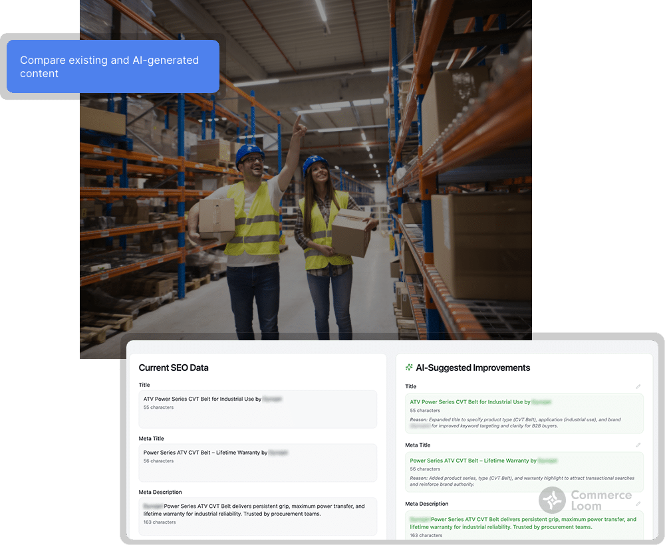Select the current Title field in Current SEO Data
Screen dimensions: 665x545
point(257,408)
